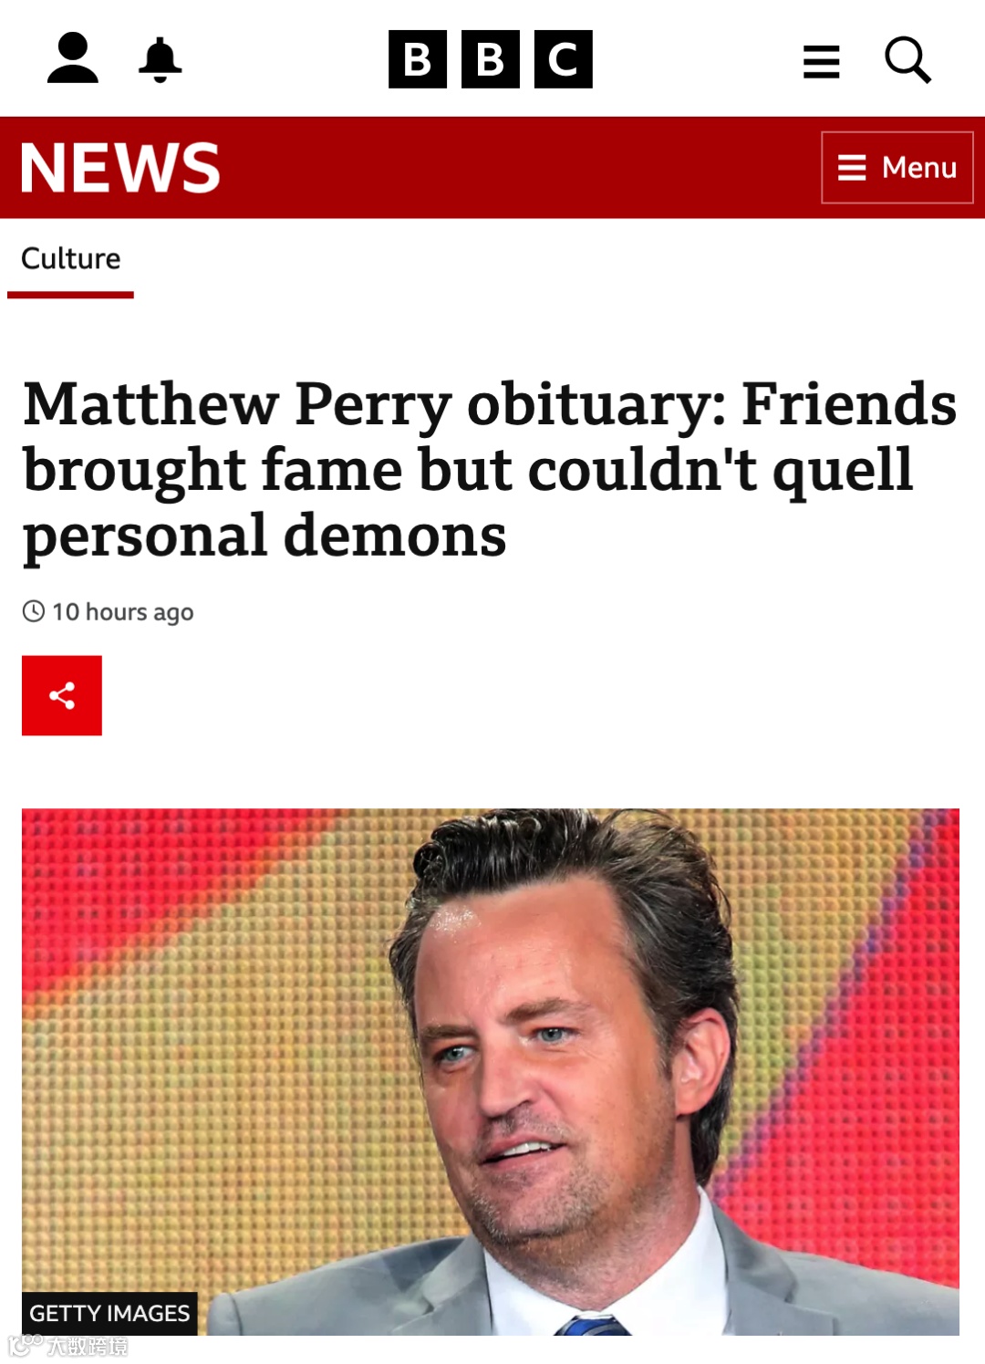Click the GETTY IMAGES credit label

(x=109, y=1313)
